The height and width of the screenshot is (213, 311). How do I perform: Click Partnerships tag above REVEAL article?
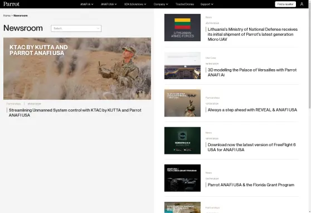click(x=212, y=98)
